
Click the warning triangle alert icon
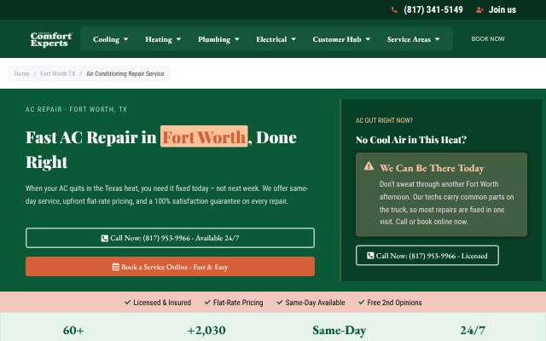[369, 166]
